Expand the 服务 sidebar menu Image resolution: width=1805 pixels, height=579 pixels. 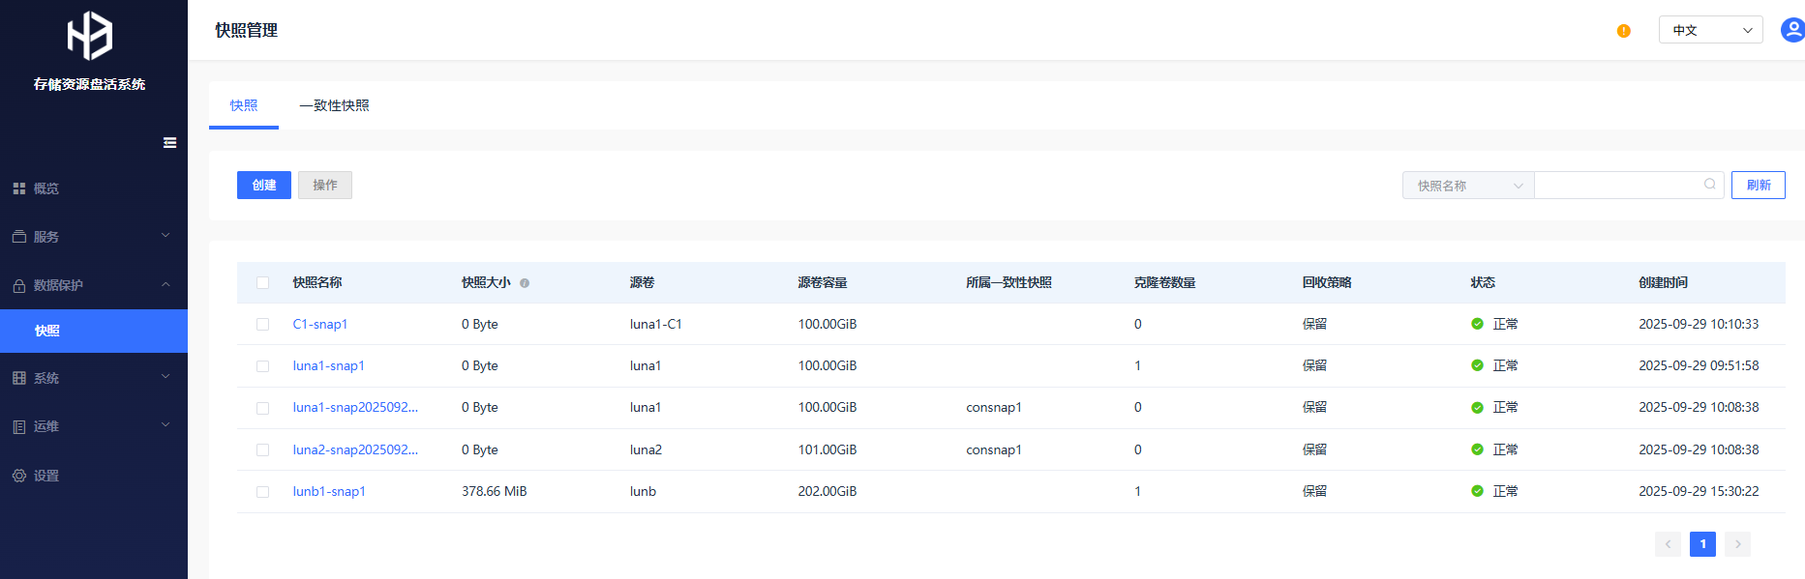pos(93,237)
